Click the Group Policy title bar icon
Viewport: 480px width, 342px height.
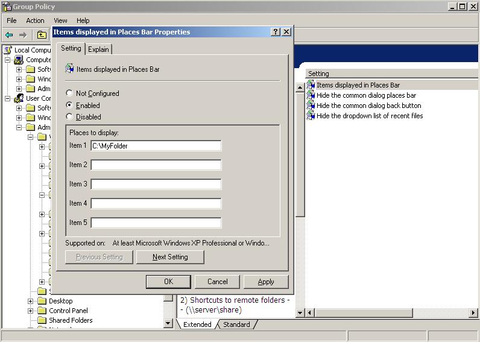click(x=7, y=7)
